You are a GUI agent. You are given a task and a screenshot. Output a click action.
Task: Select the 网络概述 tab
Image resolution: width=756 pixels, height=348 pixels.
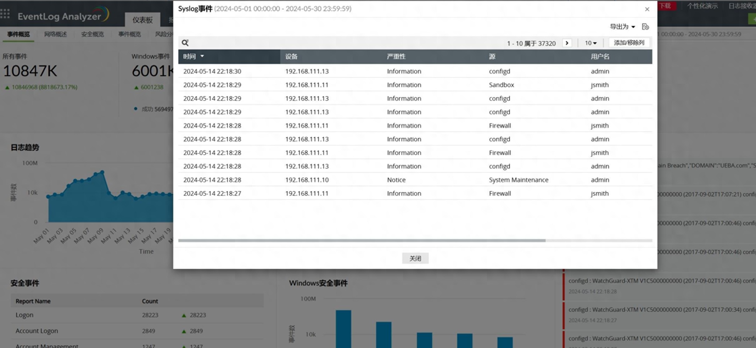(x=56, y=34)
